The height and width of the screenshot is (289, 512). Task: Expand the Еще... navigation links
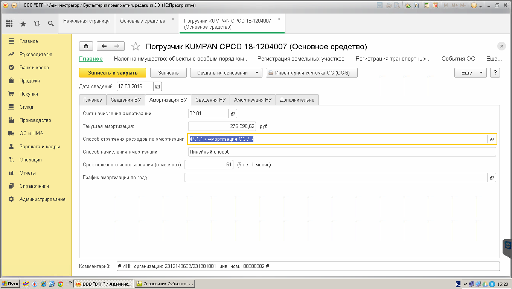tap(494, 59)
